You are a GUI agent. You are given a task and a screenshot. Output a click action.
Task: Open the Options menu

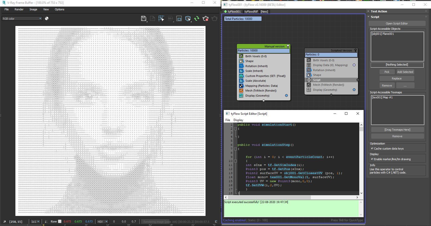point(60,9)
